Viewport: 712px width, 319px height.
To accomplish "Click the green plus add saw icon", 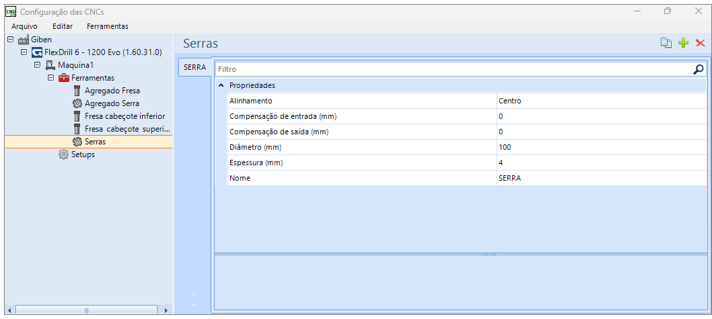I will click(683, 43).
